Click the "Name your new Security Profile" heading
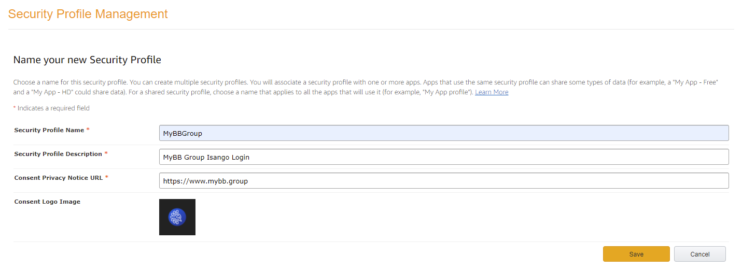Screen dimensions: 742x270 pyautogui.click(x=87, y=60)
